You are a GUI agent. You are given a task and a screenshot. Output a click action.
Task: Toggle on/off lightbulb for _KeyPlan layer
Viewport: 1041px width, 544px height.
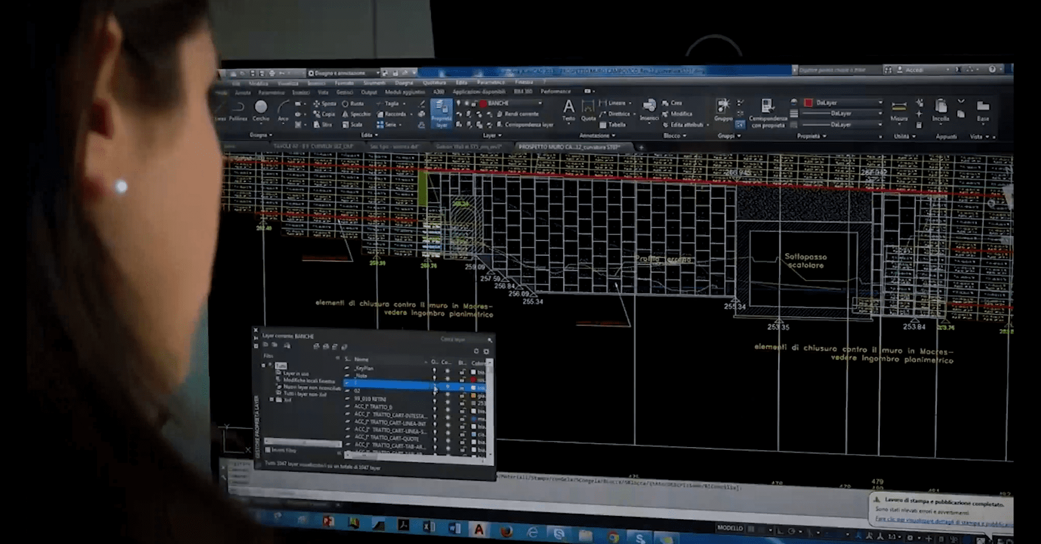point(435,371)
